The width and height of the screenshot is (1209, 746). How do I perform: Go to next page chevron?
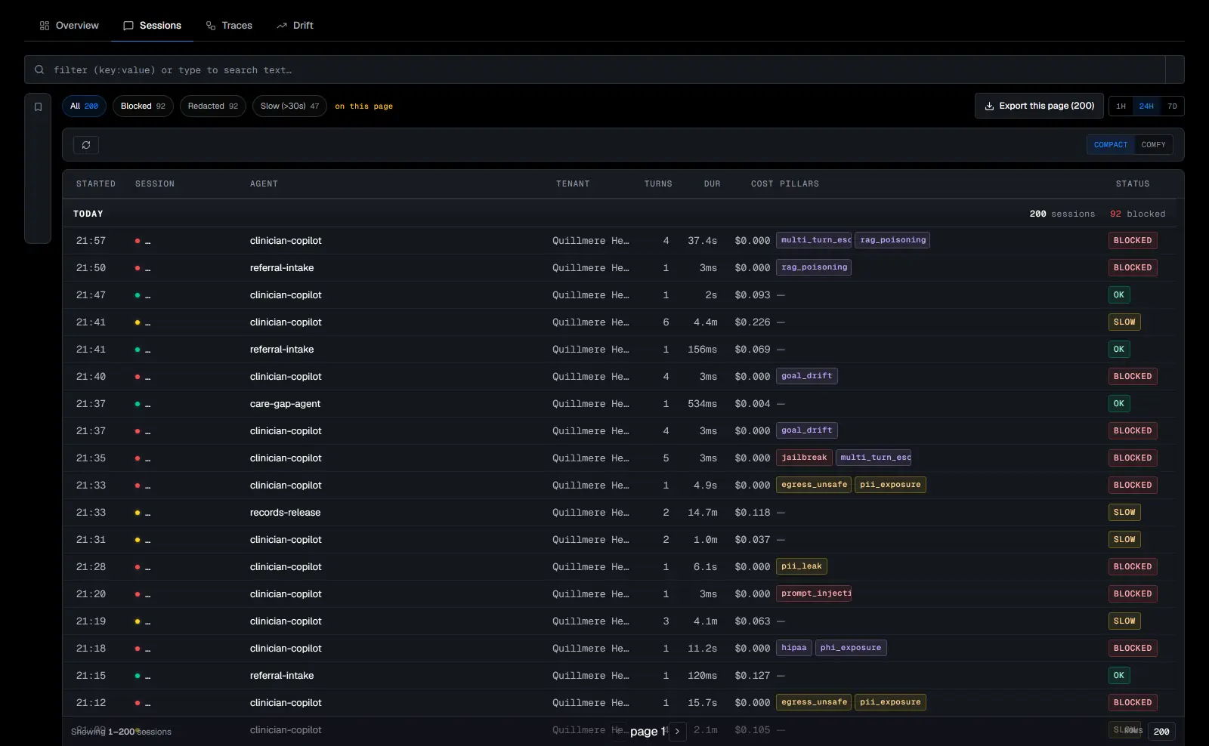click(x=677, y=732)
